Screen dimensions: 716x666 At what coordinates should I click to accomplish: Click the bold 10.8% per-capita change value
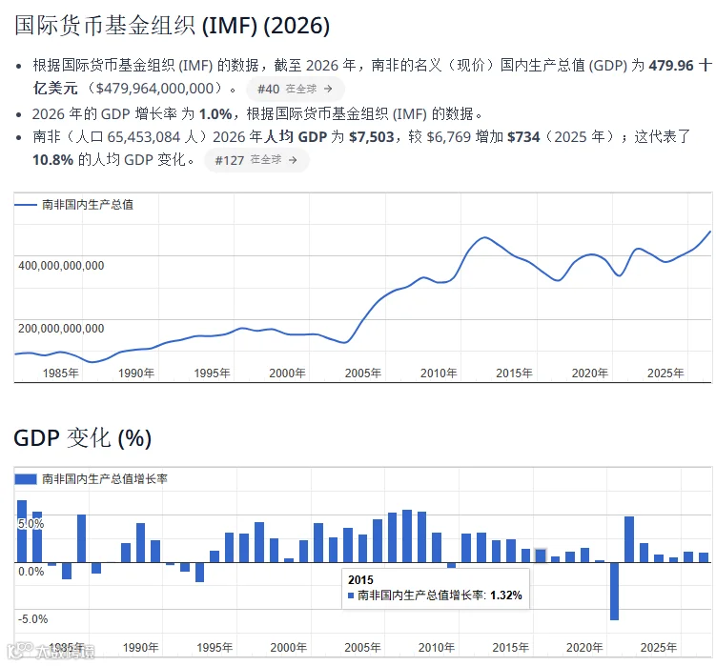coord(53,160)
